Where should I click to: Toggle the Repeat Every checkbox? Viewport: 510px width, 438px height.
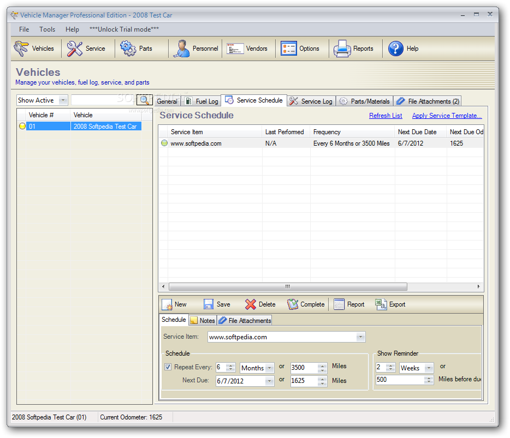click(168, 367)
